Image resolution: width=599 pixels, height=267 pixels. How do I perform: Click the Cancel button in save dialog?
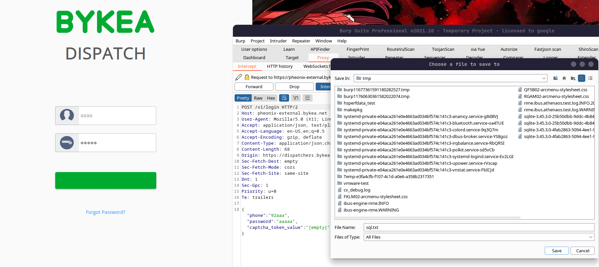583,251
